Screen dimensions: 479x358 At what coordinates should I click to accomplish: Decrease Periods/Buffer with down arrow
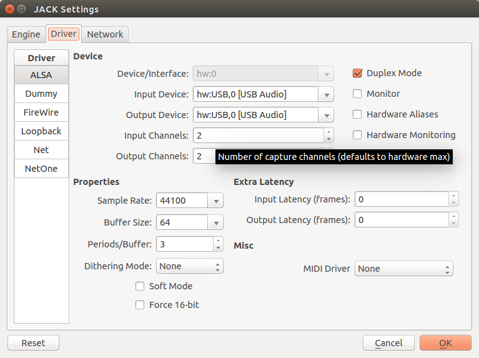[218, 248]
